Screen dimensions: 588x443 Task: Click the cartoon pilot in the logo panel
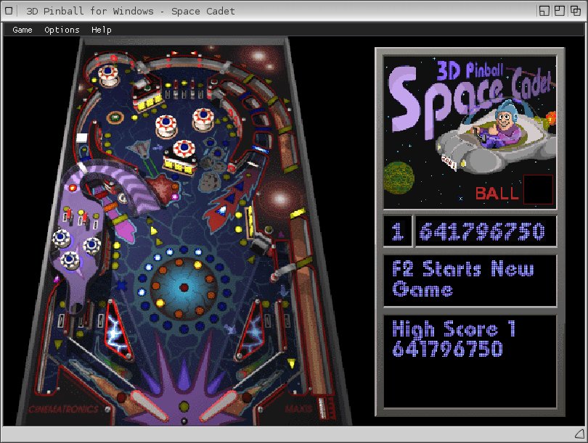pos(505,123)
